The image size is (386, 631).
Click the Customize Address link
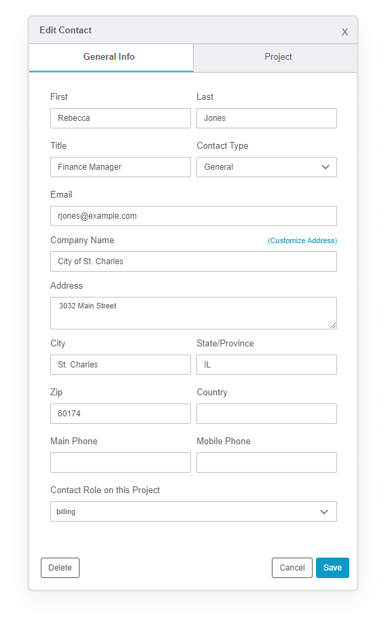pos(302,240)
